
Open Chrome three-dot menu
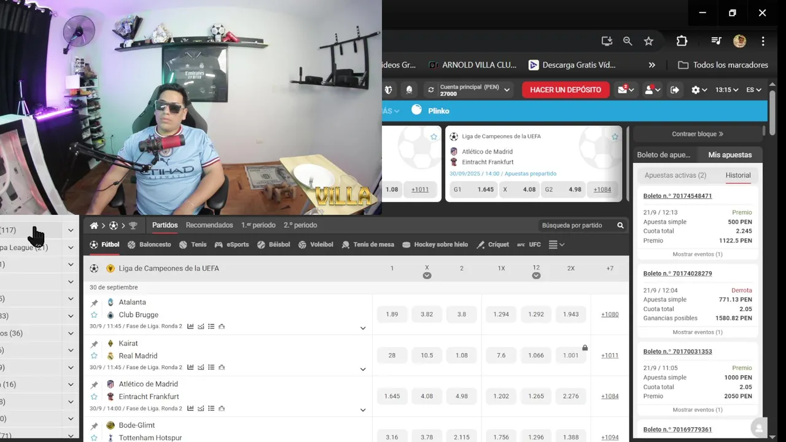(x=763, y=41)
